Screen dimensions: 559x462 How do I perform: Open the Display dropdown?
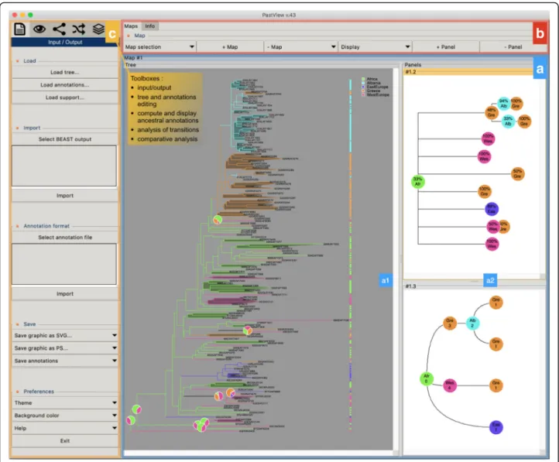(x=375, y=46)
